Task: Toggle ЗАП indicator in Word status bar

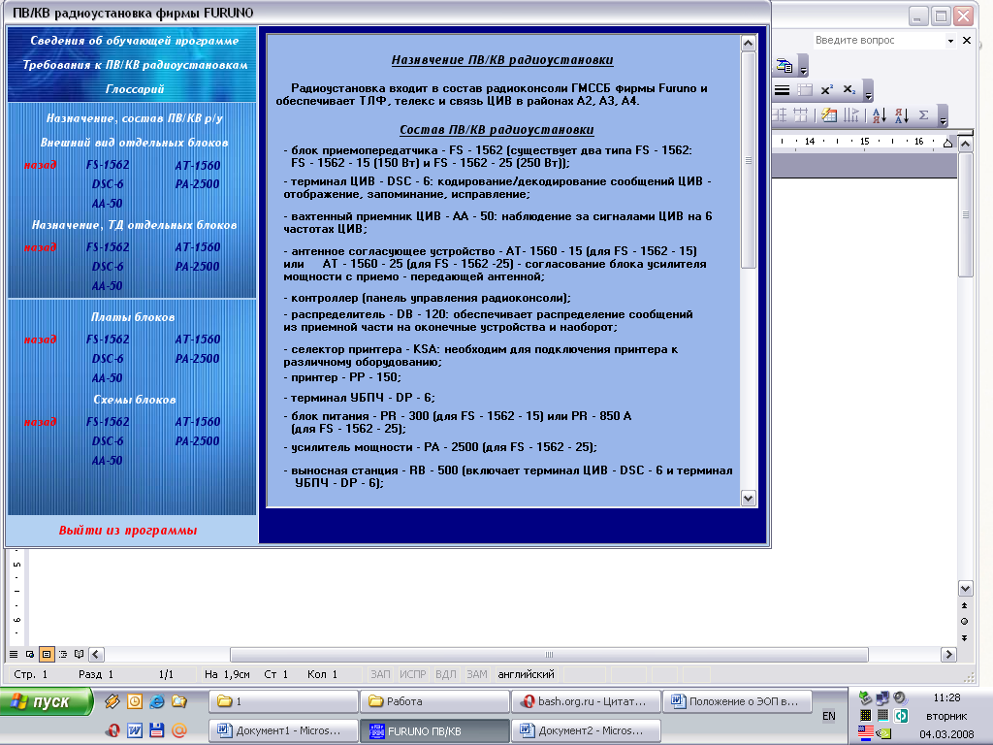Action: (380, 674)
